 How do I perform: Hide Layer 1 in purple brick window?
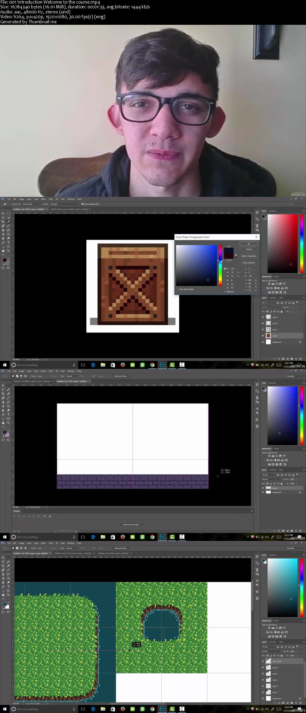[x=263, y=488]
